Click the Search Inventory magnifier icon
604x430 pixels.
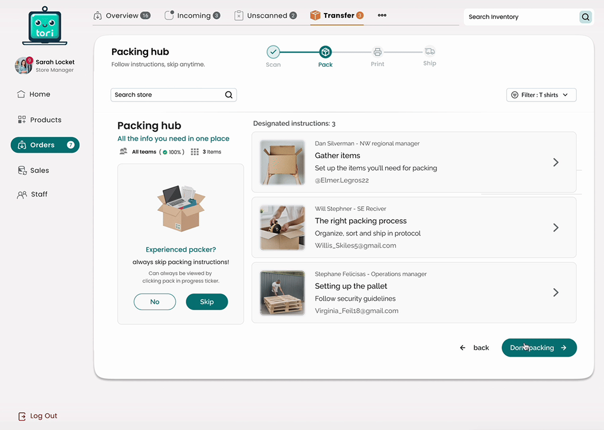tap(585, 17)
